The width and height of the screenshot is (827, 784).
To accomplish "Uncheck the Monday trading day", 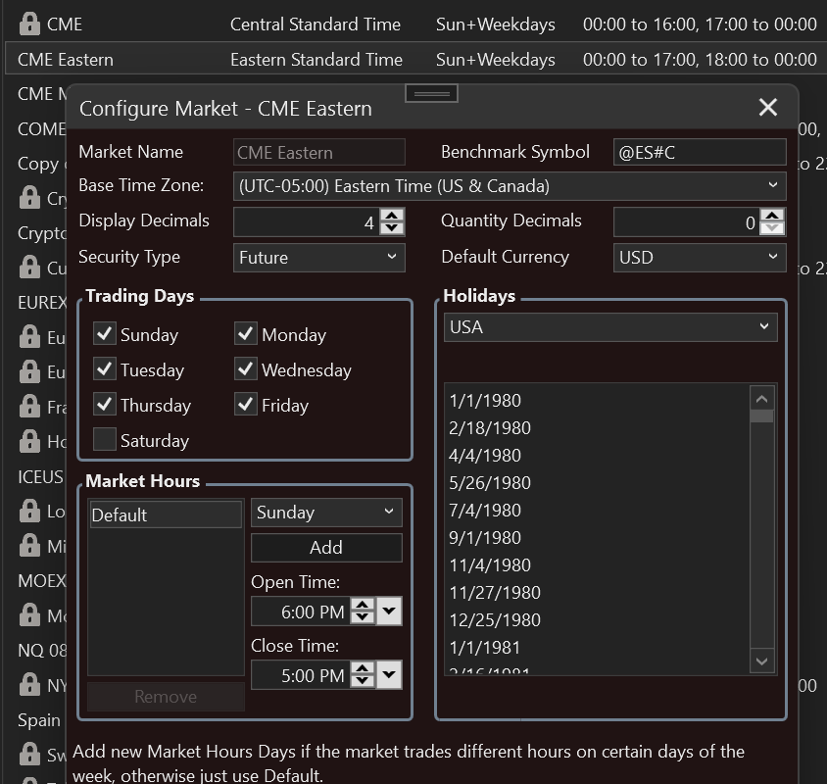I will tap(246, 333).
